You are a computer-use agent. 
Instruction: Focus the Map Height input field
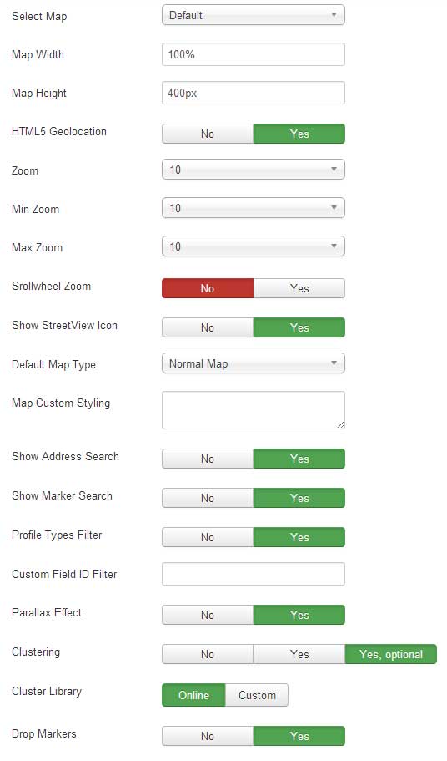[x=254, y=93]
